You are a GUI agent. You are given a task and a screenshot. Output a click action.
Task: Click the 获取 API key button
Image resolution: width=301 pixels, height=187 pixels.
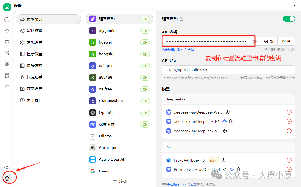269,41
